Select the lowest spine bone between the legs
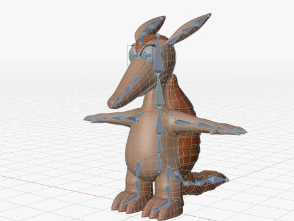The image size is (294, 221). coord(159,164)
